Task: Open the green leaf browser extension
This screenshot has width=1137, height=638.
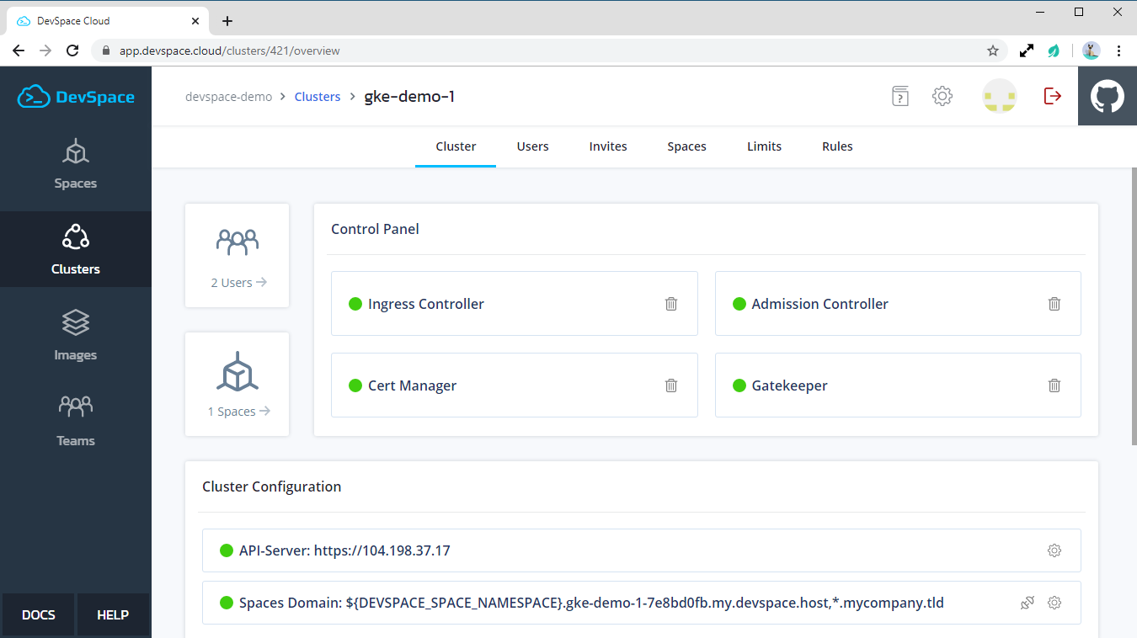Action: [x=1054, y=51]
